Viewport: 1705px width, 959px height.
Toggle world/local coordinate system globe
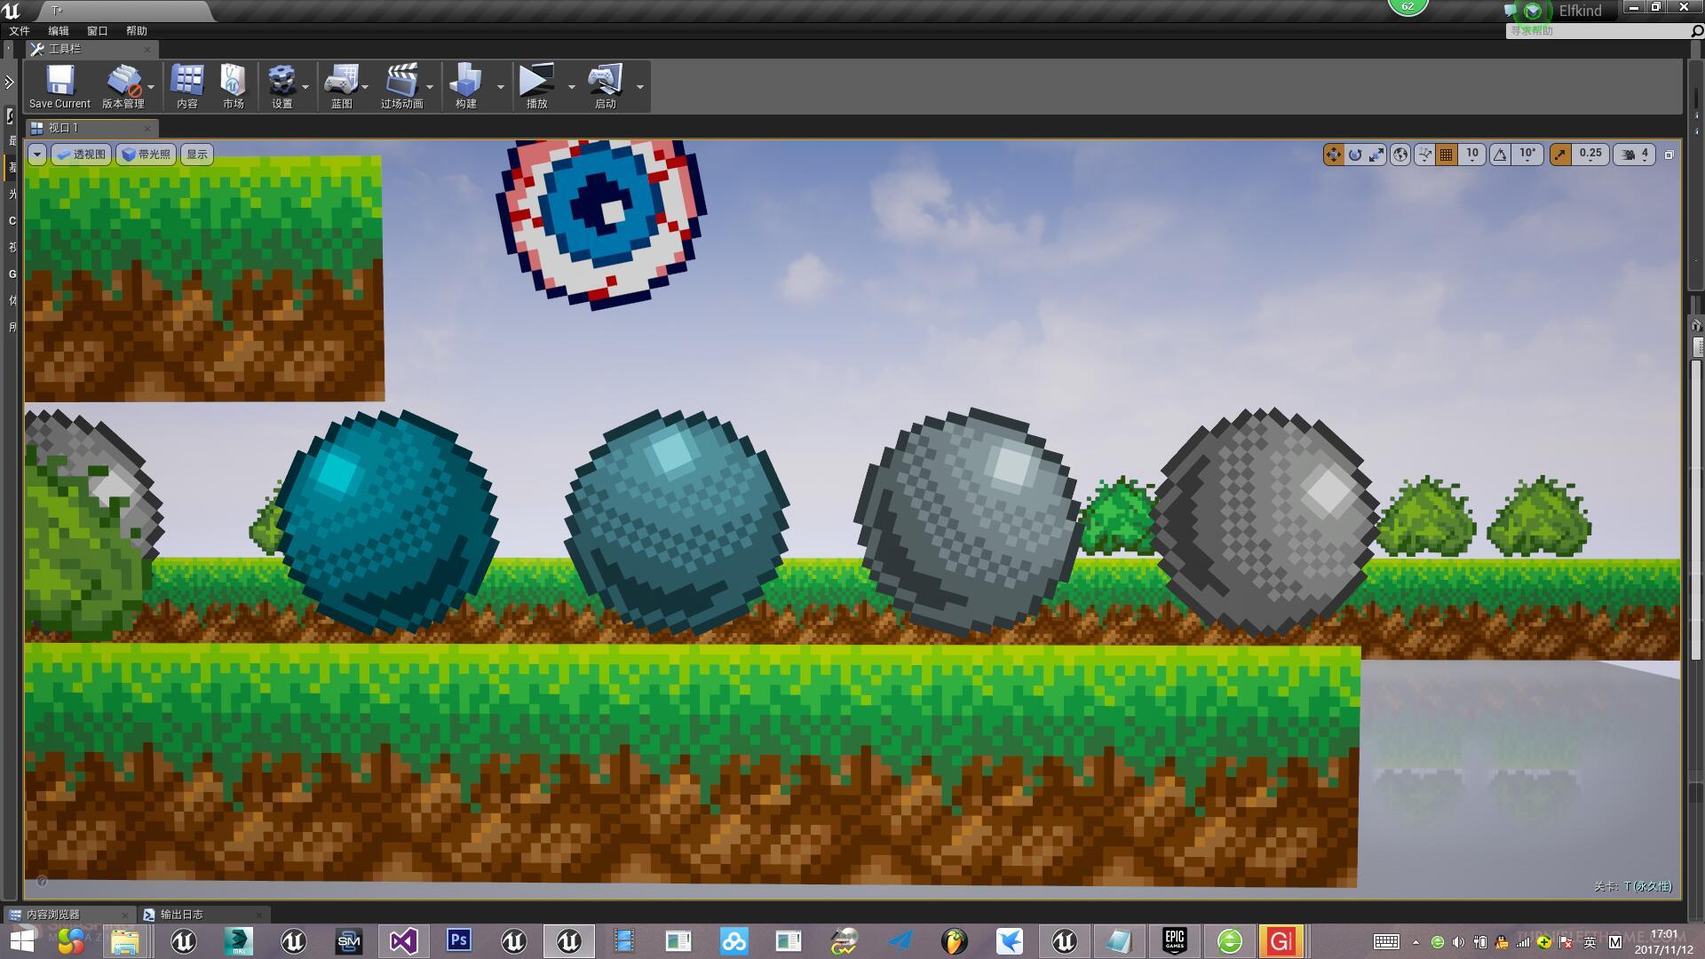click(x=1400, y=155)
